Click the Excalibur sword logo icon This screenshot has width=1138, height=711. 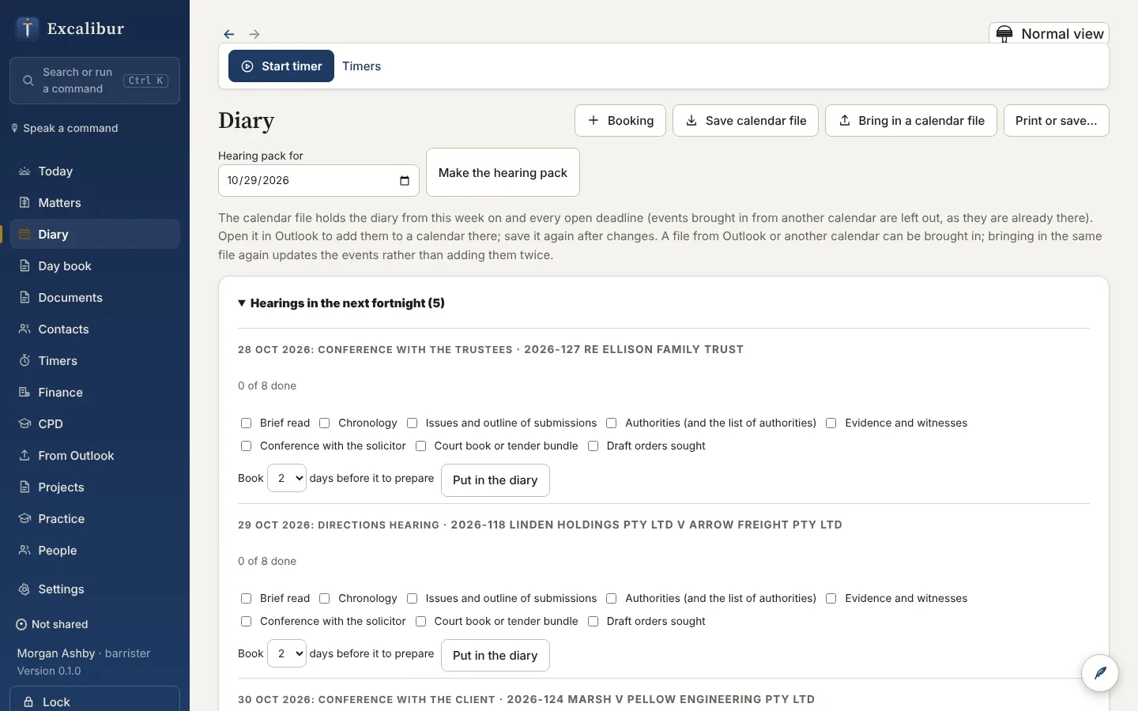[x=28, y=28]
